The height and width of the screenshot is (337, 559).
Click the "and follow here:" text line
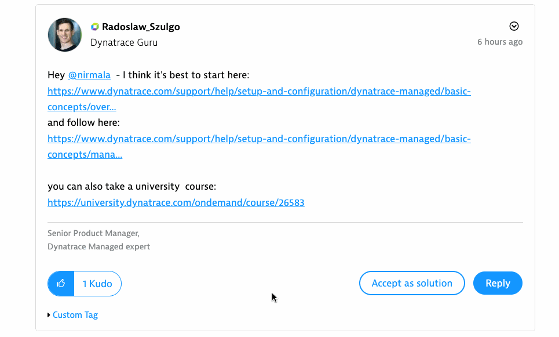[x=83, y=123]
